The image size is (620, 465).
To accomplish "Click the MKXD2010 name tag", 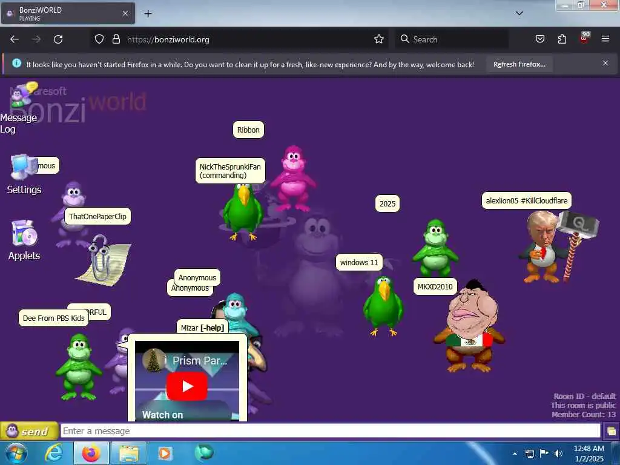I will pyautogui.click(x=435, y=286).
